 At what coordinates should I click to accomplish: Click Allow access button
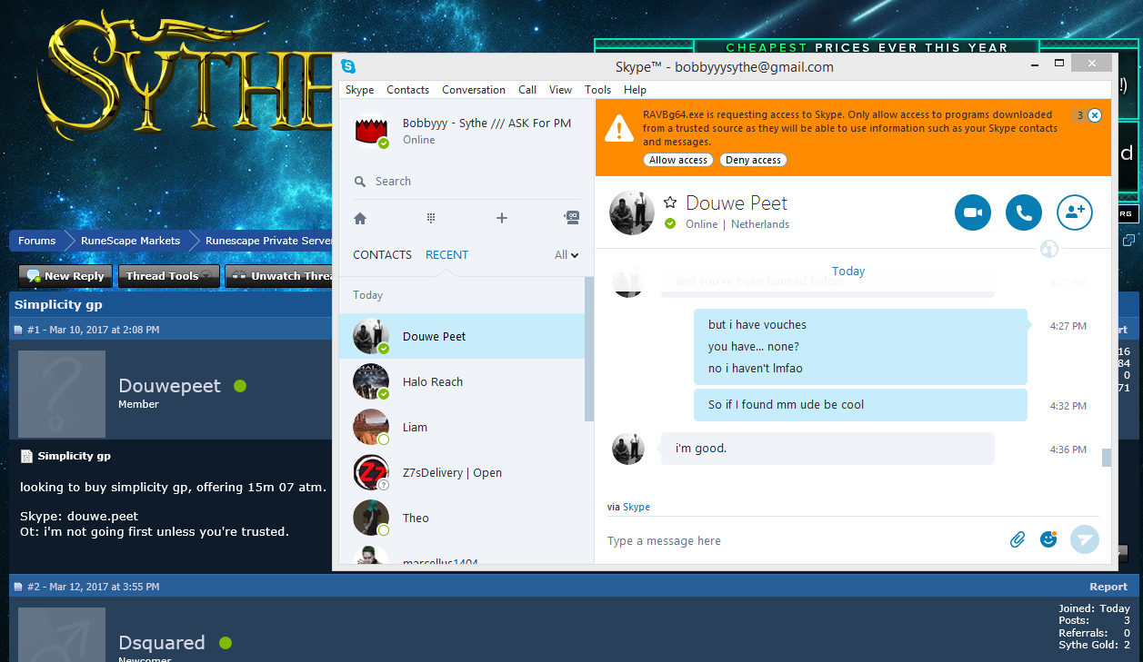click(678, 160)
